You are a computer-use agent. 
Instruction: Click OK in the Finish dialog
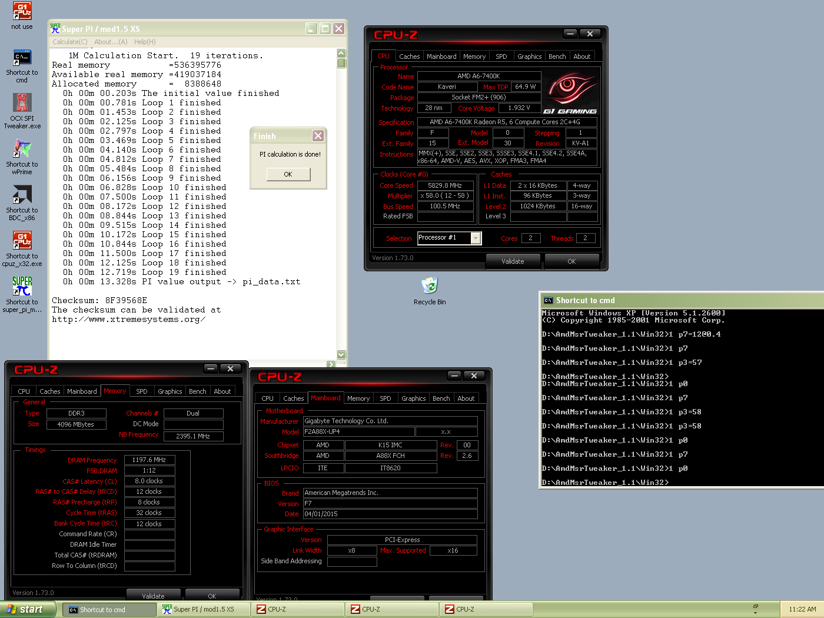288,174
